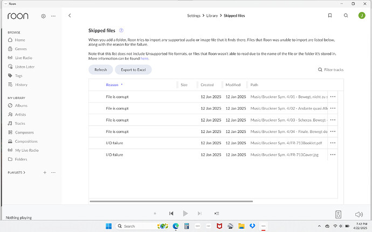Open options for 03 - Scherzo row
The image size is (372, 232).
click(333, 120)
